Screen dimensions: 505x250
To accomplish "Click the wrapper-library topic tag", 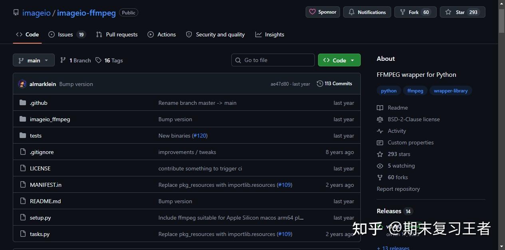I will 451,91.
